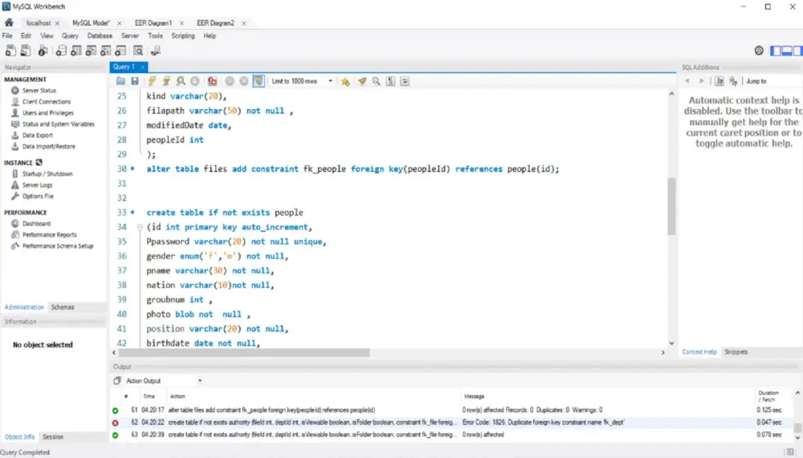The height and width of the screenshot is (458, 803).
Task: Stop the executing query icon
Action: [x=195, y=81]
